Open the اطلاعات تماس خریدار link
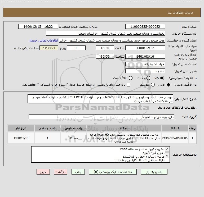 pyautogui.click(x=44, y=40)
